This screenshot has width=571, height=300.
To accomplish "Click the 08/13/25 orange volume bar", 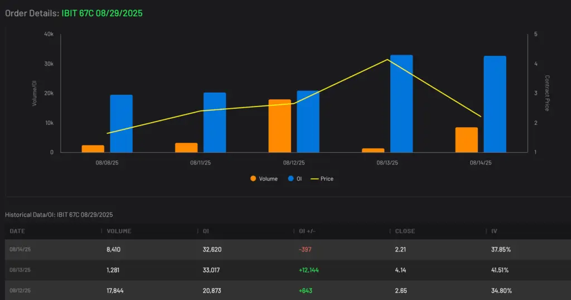I will click(373, 151).
